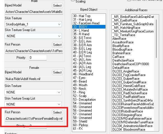Open Female Skin Texture NONE dropdown

(33, 92)
